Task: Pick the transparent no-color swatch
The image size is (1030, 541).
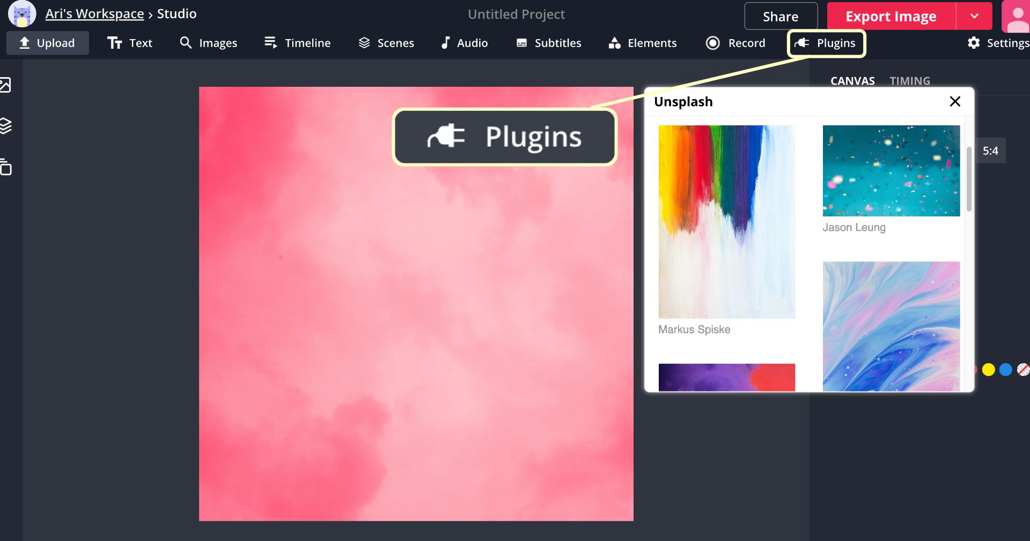Action: [1023, 370]
